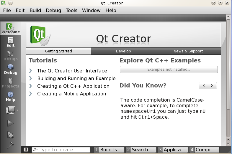Click the Build project hammer icon
Viewport: 232px width, 154px height.
(x=11, y=145)
